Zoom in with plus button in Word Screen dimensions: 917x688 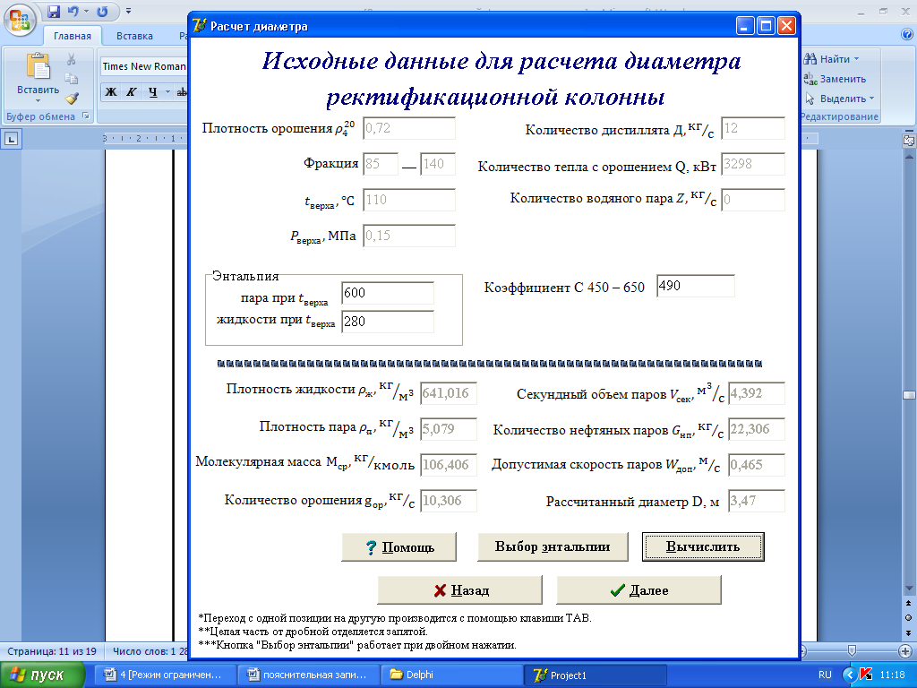(905, 650)
